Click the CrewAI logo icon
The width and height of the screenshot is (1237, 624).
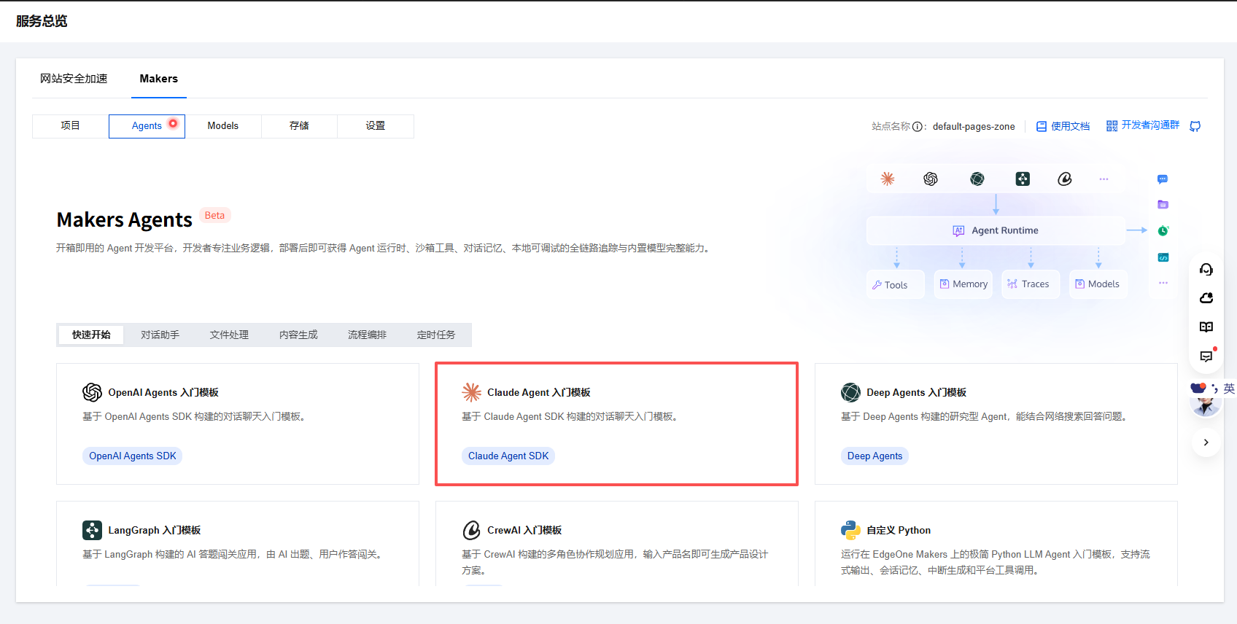(471, 530)
